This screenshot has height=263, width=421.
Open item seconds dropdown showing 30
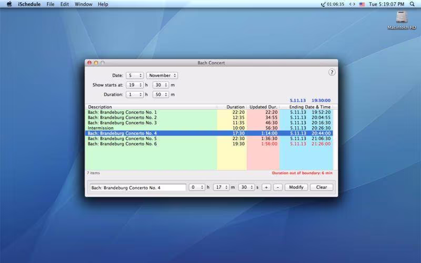[246, 187]
